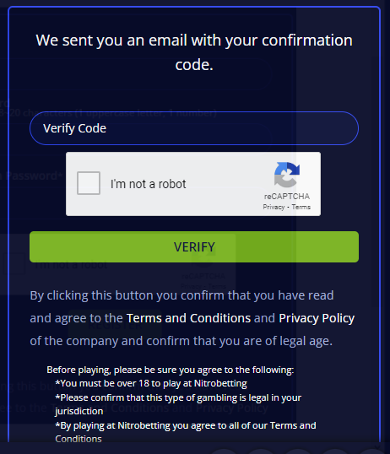The width and height of the screenshot is (390, 454).
Task: Click the By playing at Nitrobetting line
Action: [186, 432]
